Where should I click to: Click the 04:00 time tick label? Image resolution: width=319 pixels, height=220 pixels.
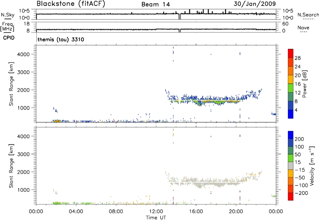[x=76, y=212]
